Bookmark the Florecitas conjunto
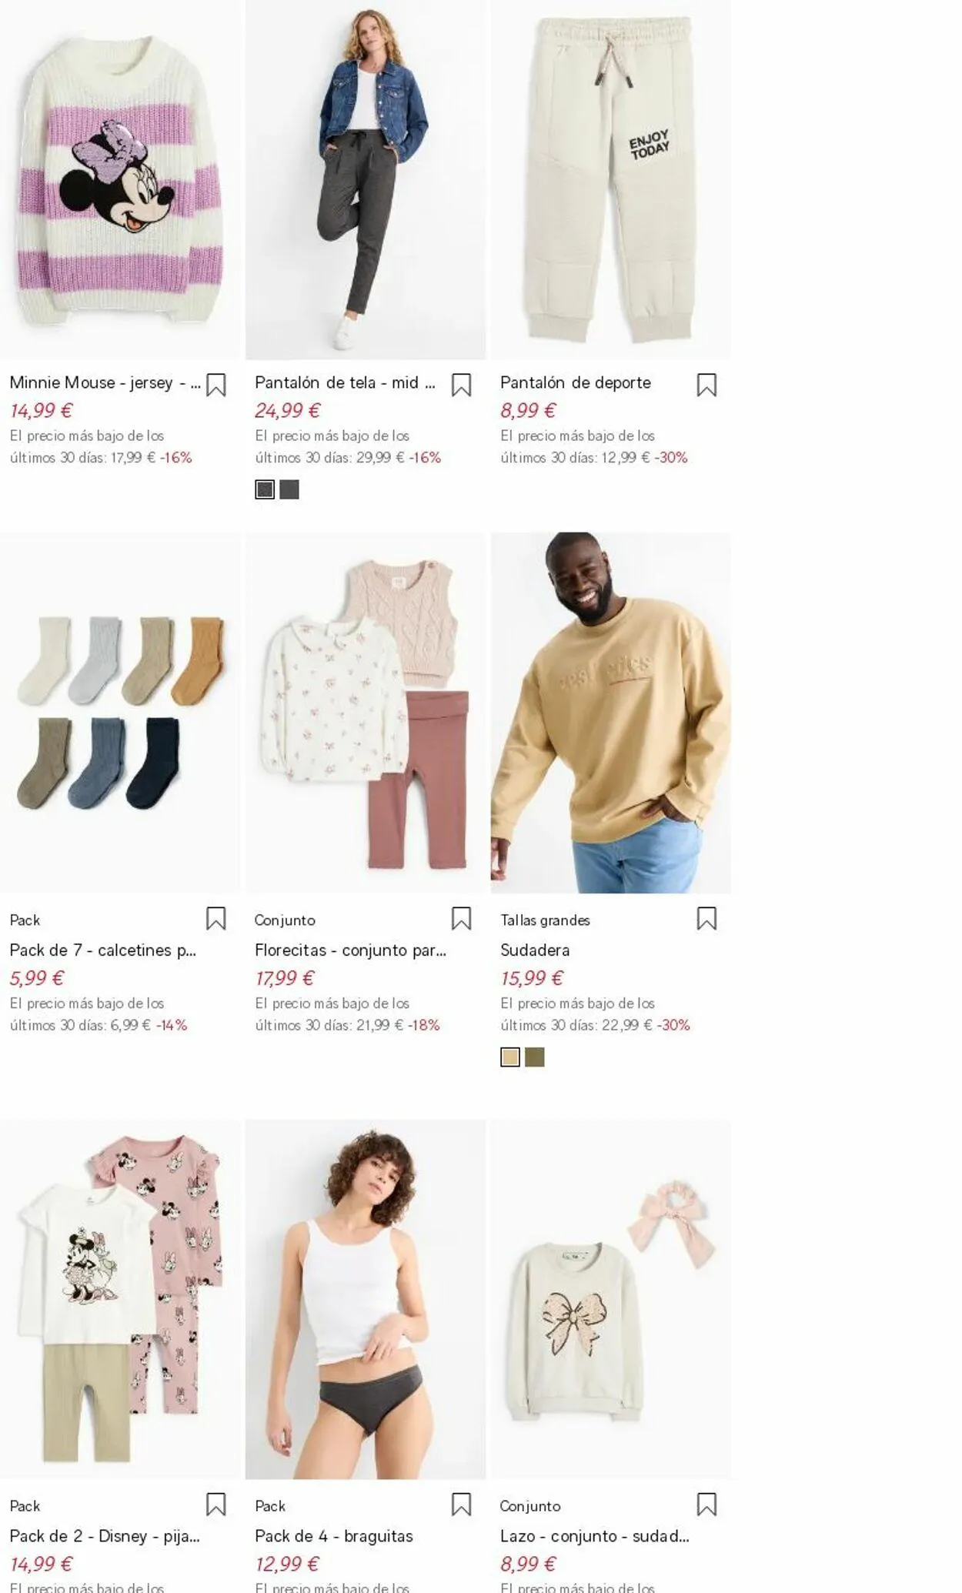 (461, 919)
